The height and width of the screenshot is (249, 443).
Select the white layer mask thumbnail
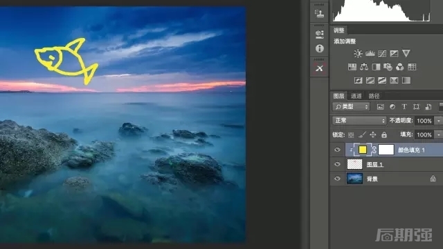point(386,150)
